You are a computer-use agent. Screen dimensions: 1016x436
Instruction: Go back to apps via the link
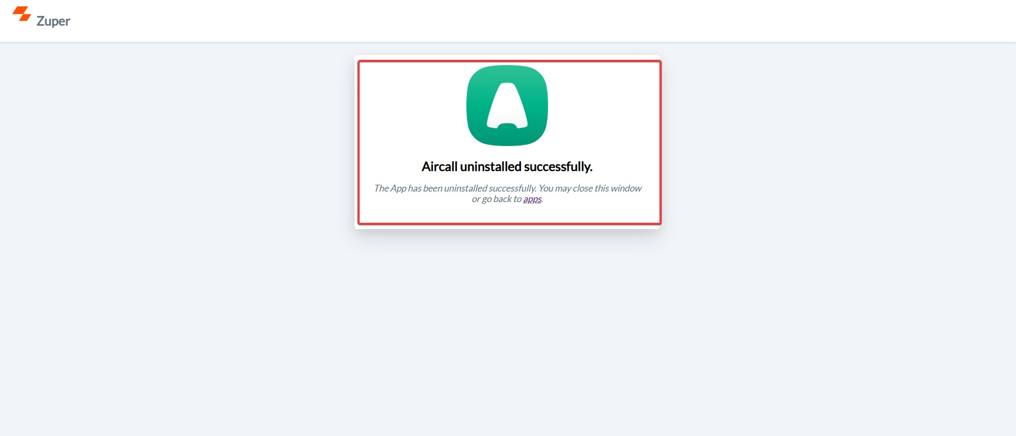532,199
